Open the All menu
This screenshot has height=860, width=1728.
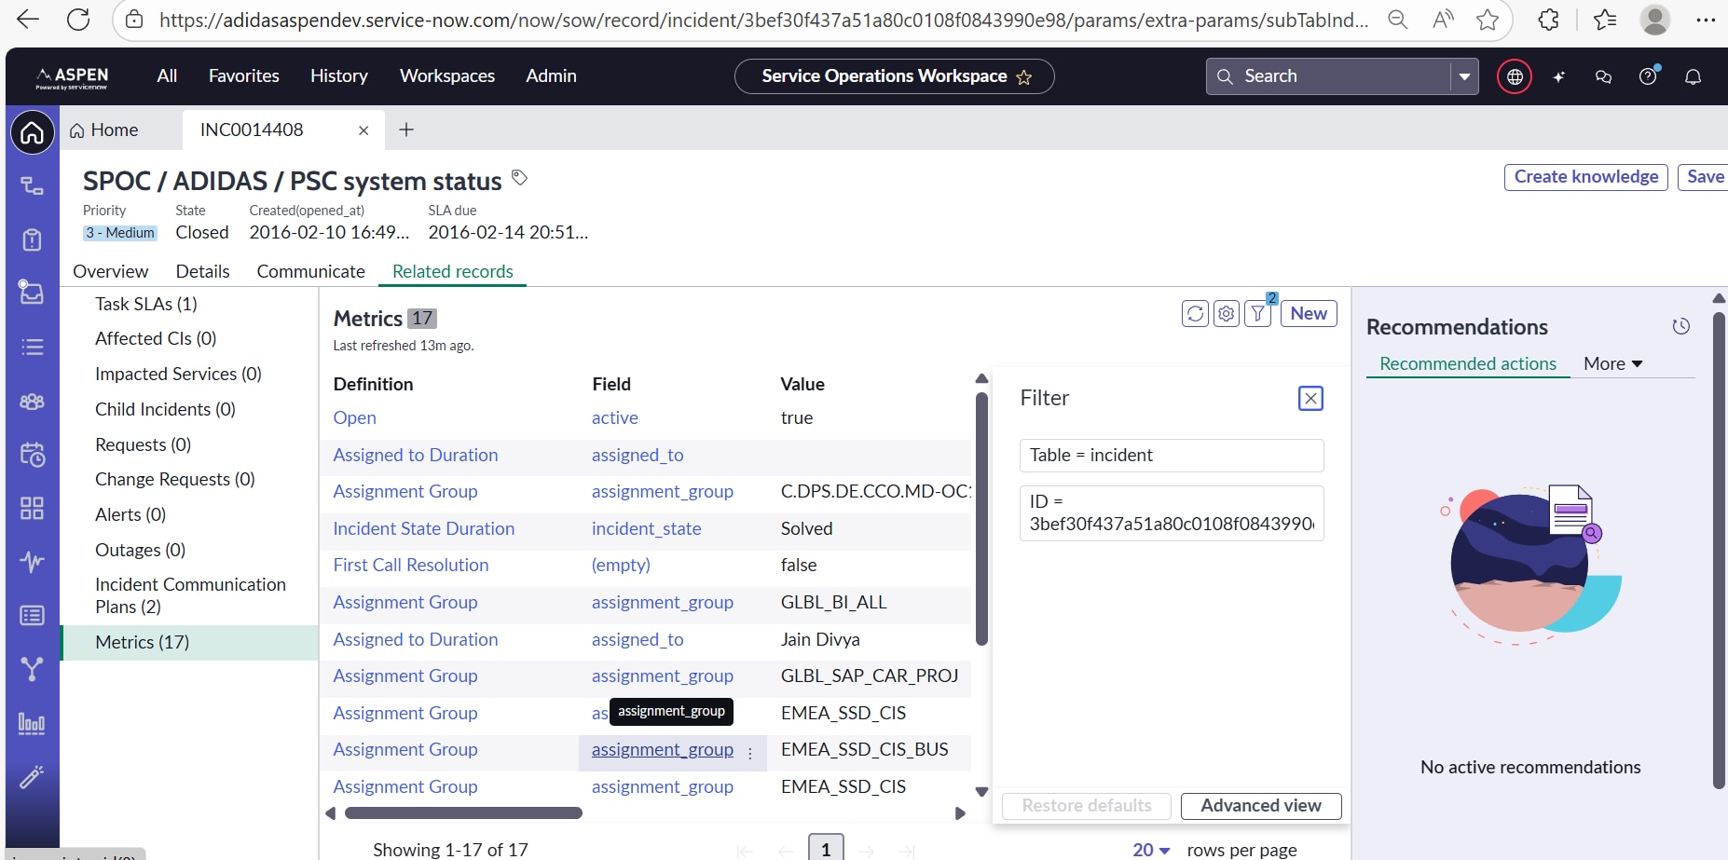(x=167, y=76)
